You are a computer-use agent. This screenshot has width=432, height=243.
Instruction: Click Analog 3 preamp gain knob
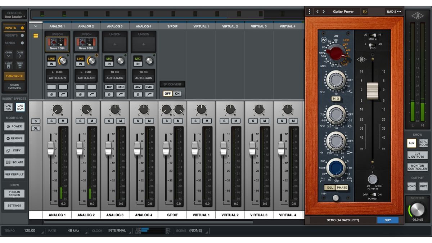coord(120,61)
